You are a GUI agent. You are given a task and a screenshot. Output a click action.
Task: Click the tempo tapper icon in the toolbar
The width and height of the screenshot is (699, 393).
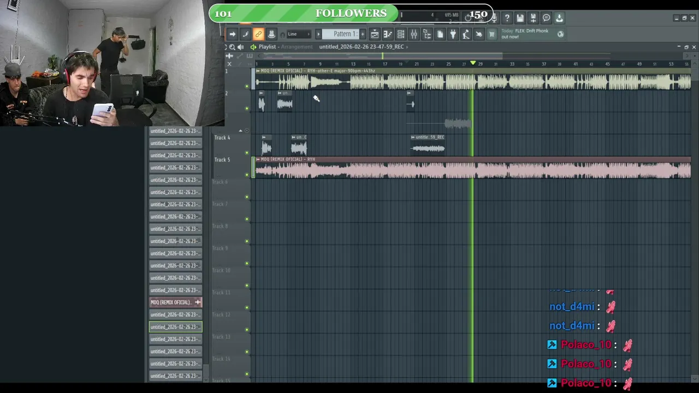click(466, 34)
